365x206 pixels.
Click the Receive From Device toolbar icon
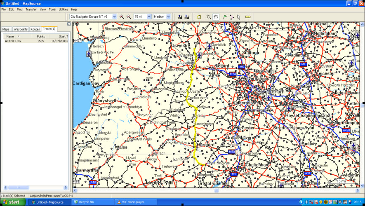(187, 17)
